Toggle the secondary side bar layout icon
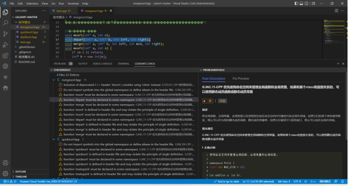Image resolution: width=348 pixels, height=186 pixels. tap(306, 4)
